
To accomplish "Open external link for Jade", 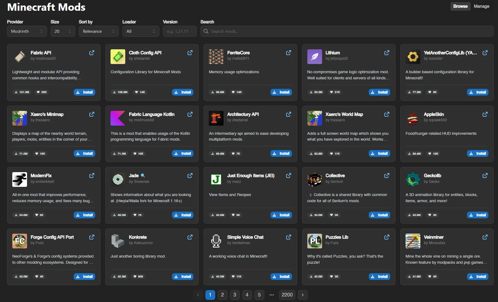I will [x=190, y=176].
